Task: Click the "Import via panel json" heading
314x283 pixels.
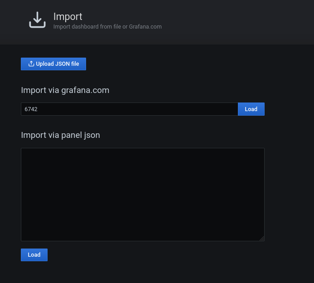Action: click(60, 135)
